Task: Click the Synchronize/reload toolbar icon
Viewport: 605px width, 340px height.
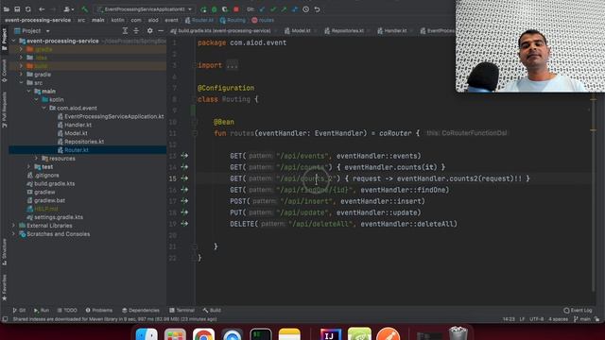Action: 28,9
